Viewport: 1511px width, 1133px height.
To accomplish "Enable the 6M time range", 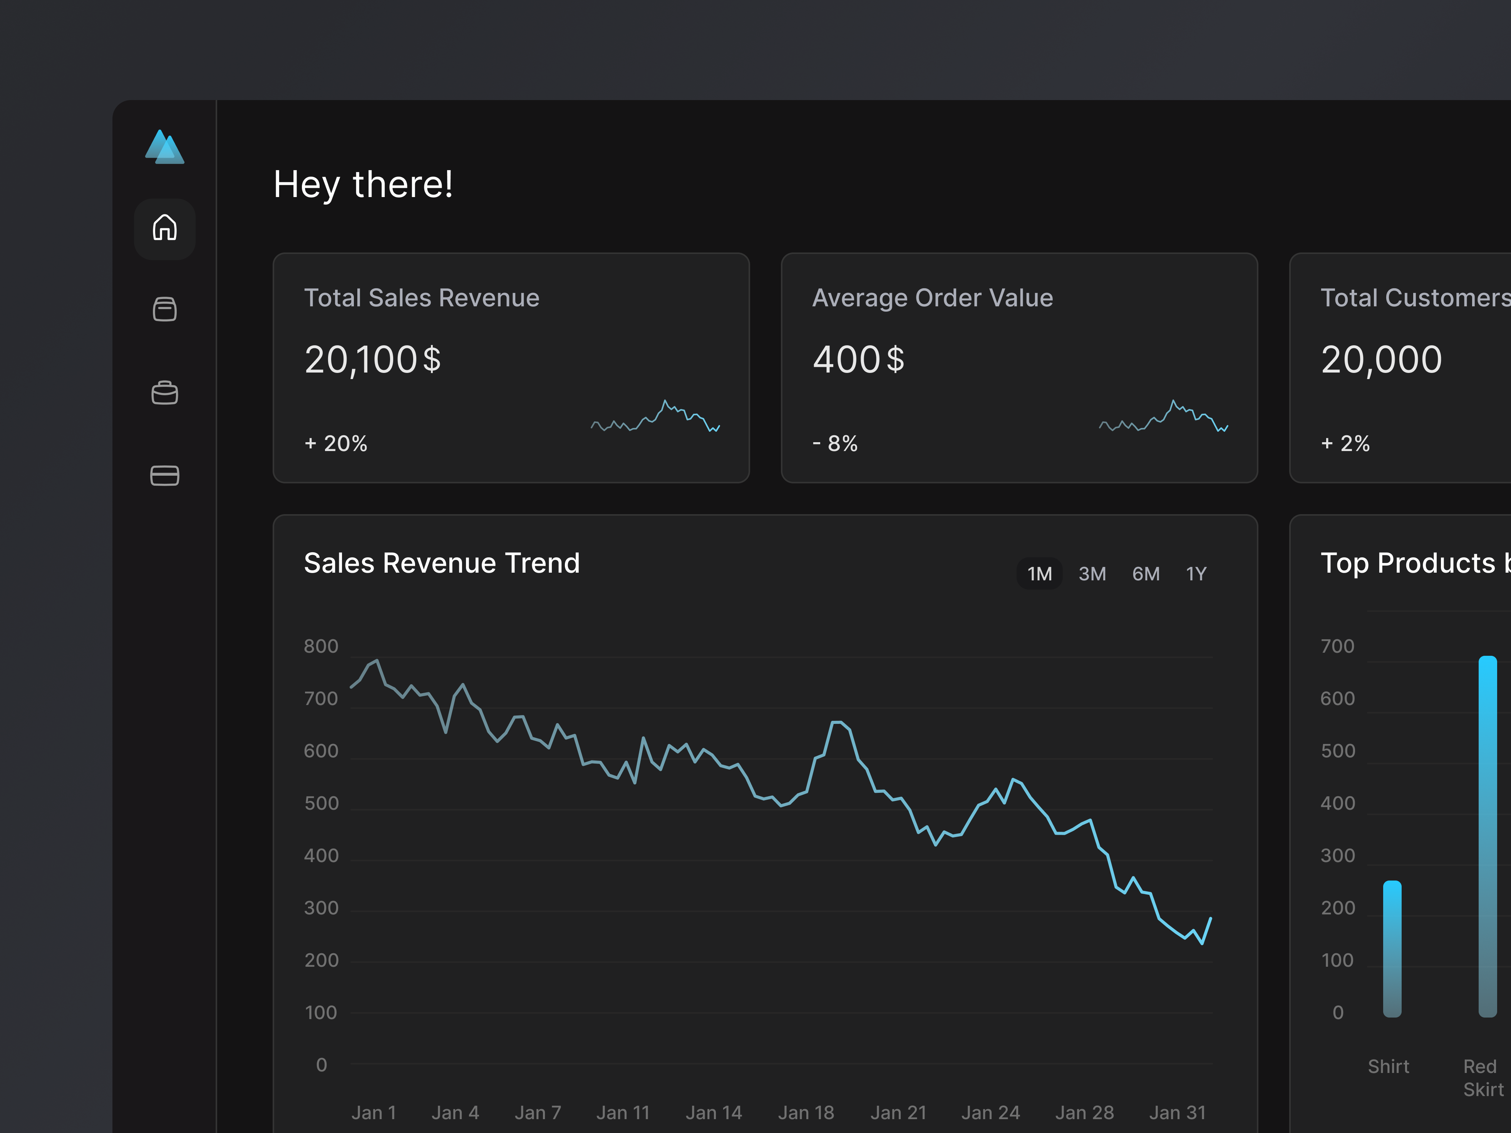I will 1146,573.
